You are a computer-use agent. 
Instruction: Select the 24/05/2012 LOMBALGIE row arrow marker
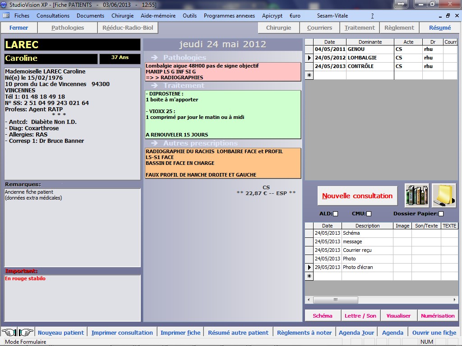[x=309, y=58]
